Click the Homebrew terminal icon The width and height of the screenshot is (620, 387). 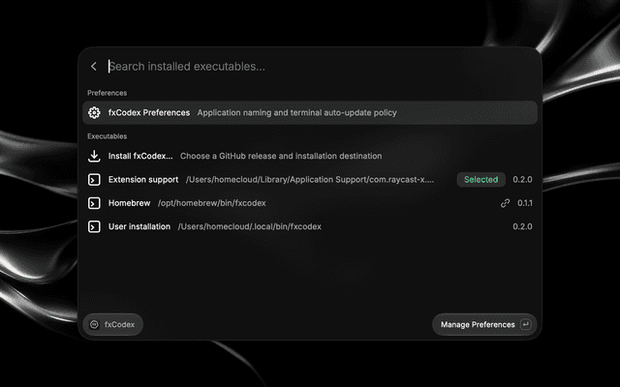(94, 203)
